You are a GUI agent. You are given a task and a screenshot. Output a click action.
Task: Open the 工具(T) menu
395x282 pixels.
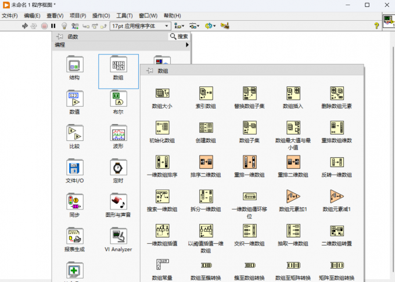124,16
